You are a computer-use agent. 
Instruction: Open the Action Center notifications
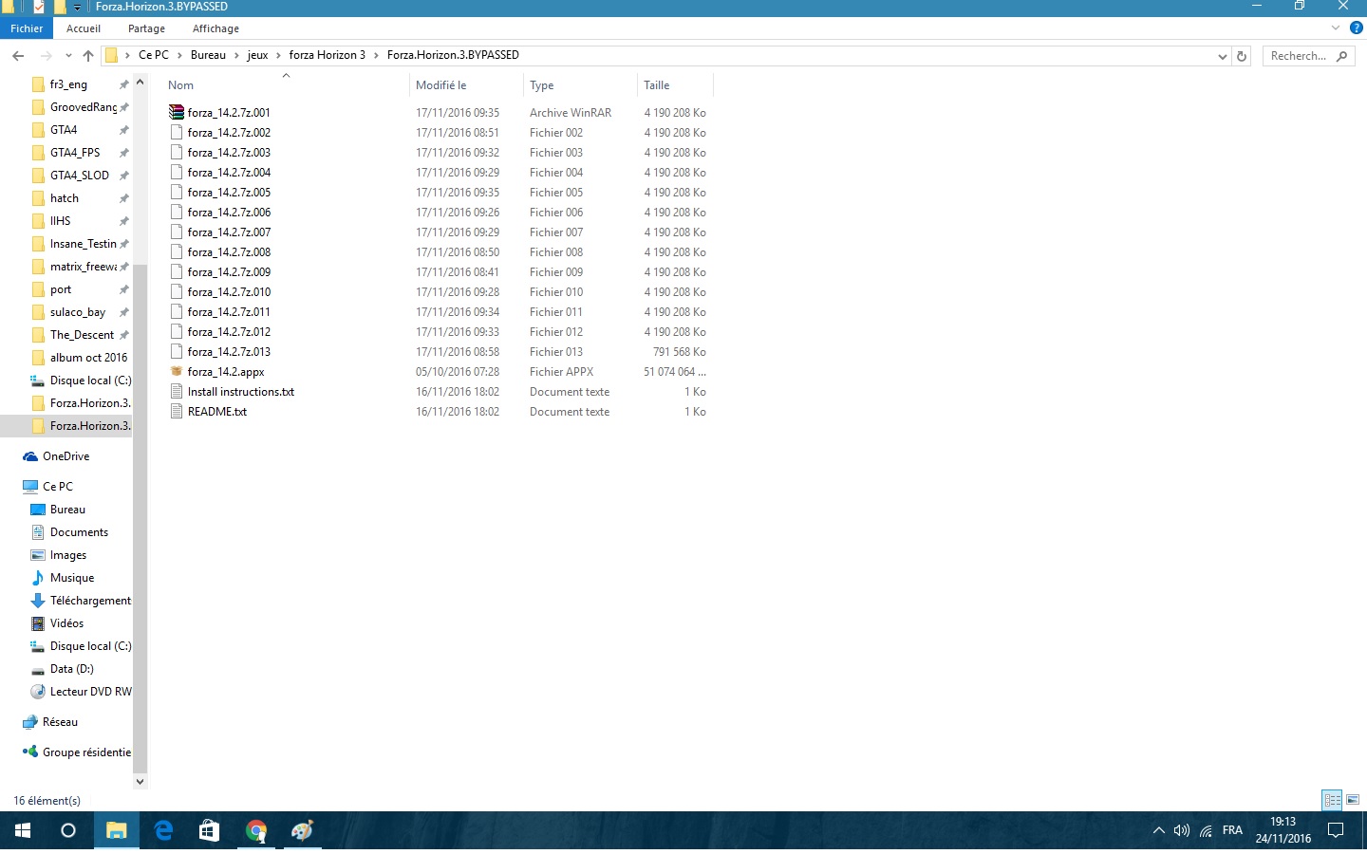1336,830
